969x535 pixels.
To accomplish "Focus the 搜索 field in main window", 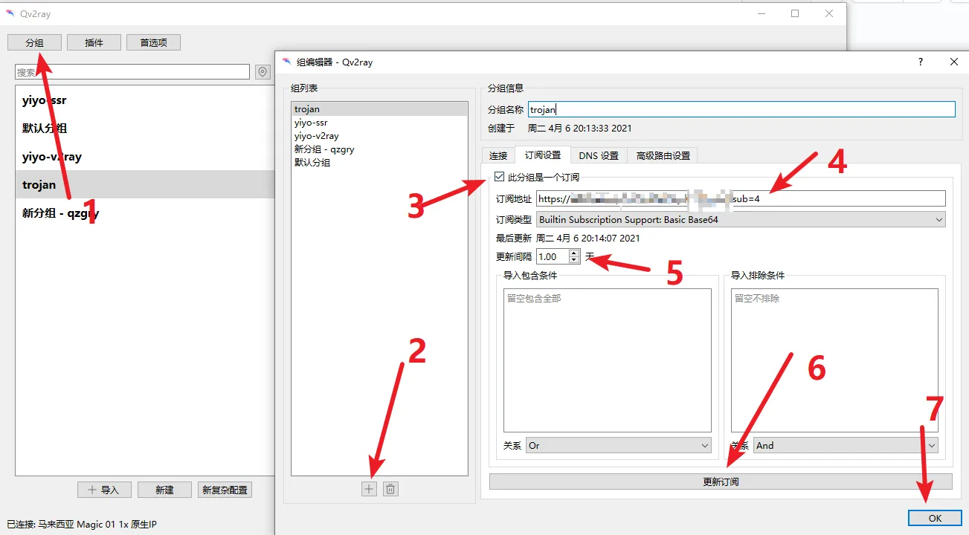I will (132, 72).
